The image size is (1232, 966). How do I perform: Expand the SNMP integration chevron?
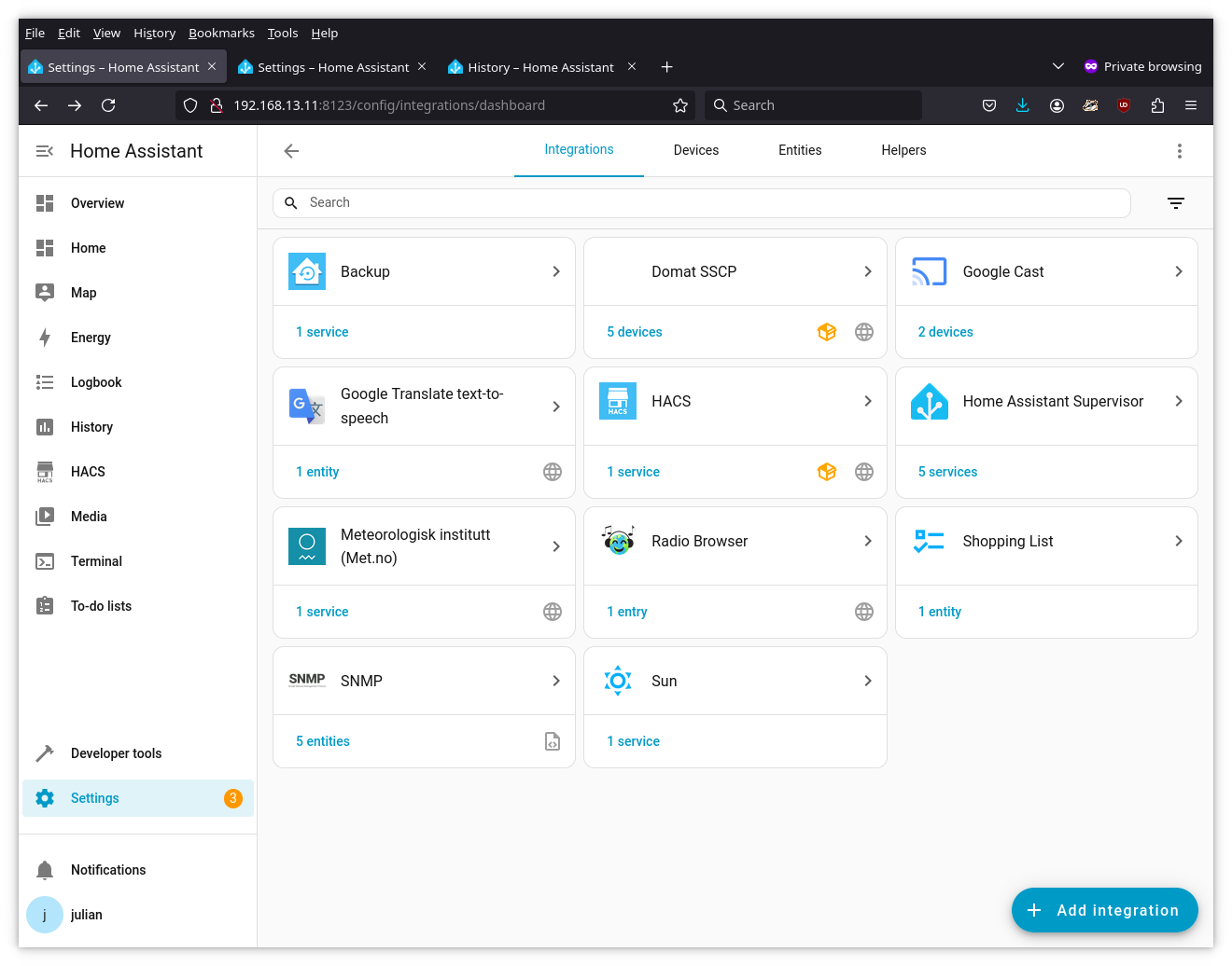pyautogui.click(x=556, y=681)
